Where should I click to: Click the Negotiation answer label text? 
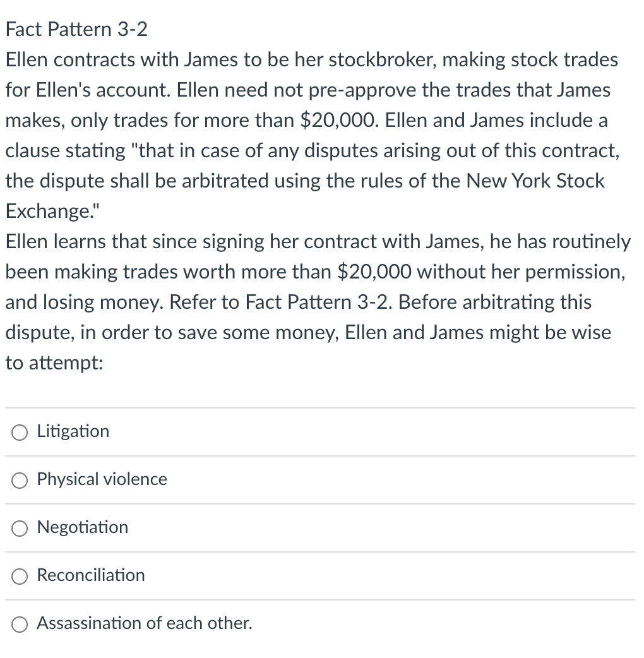click(x=83, y=527)
